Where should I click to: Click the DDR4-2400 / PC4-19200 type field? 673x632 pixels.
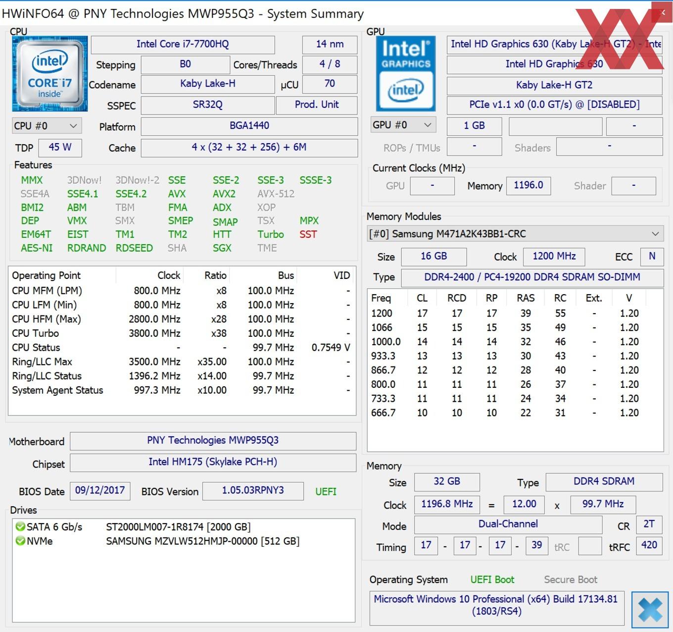click(x=532, y=277)
